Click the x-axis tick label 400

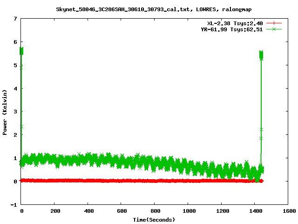pos(89,211)
